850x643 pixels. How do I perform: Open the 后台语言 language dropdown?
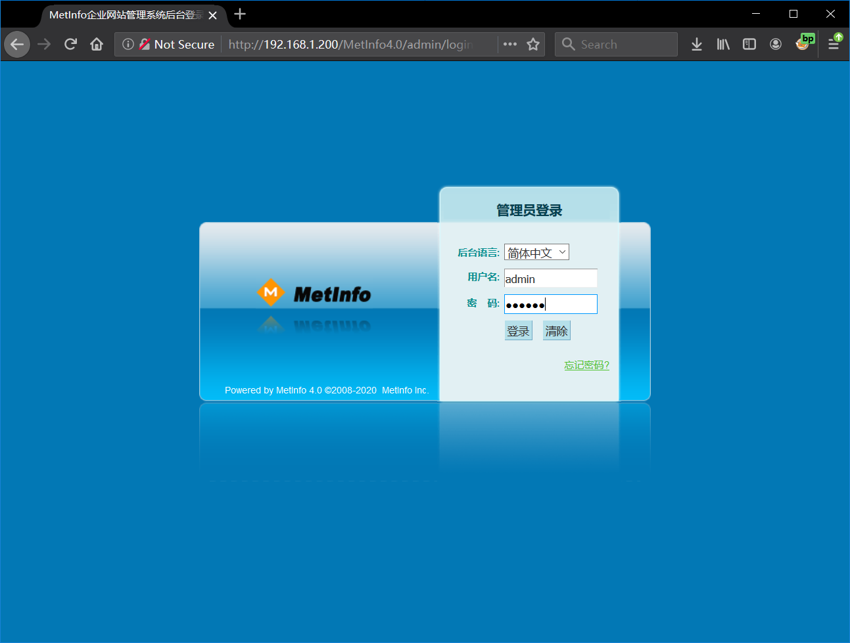(536, 252)
